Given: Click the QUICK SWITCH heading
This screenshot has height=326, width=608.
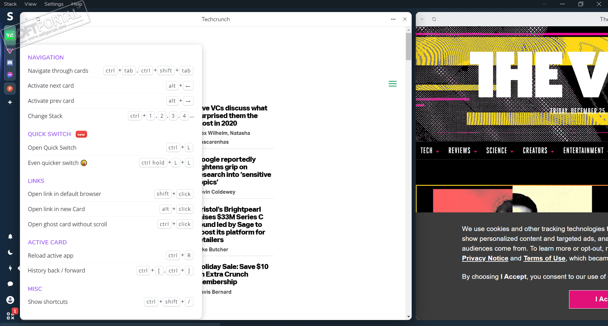Looking at the screenshot, I should tap(49, 134).
